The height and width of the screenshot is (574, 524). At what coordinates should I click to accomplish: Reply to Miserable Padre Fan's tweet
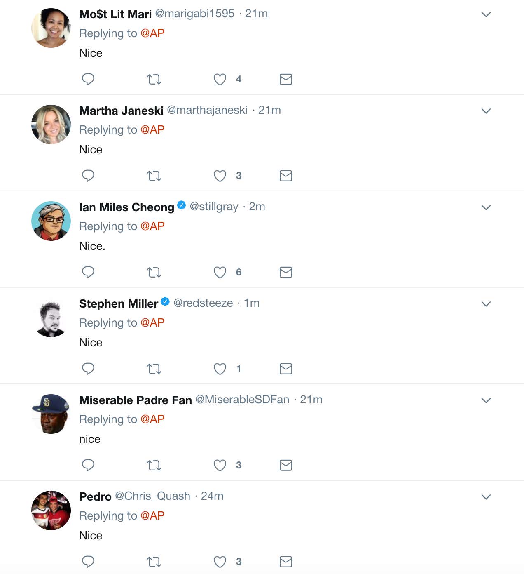click(x=88, y=465)
